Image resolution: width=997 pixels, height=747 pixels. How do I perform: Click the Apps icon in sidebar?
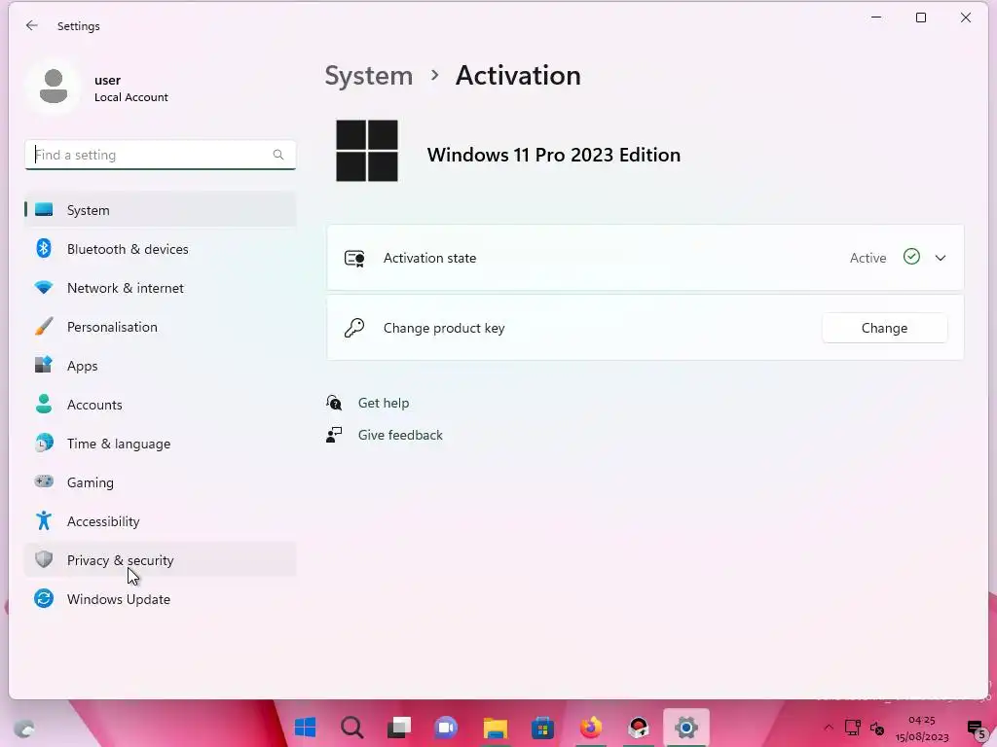[44, 366]
